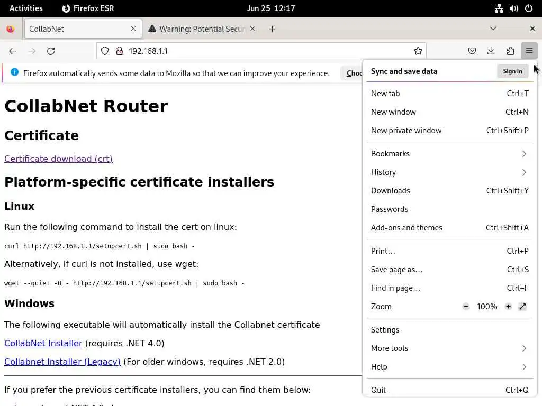Image resolution: width=542 pixels, height=406 pixels.
Task: Select New tab menu item
Action: 450,94
